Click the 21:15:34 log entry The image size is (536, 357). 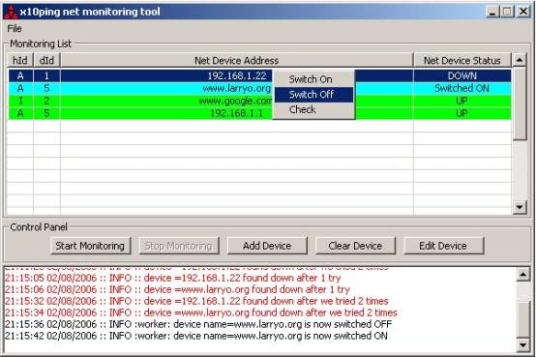201,312
